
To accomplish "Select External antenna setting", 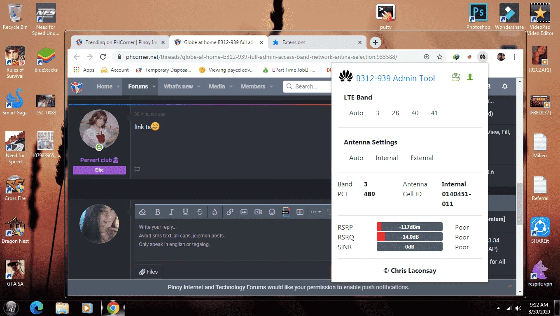I will click(422, 158).
